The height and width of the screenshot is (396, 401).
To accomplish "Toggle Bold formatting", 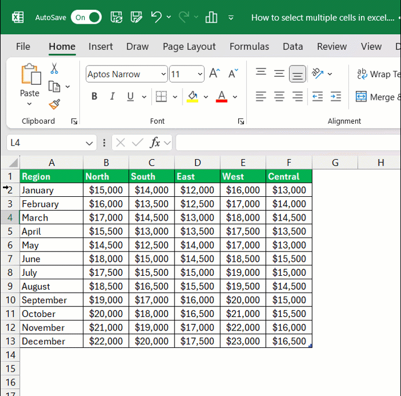I will click(x=94, y=96).
